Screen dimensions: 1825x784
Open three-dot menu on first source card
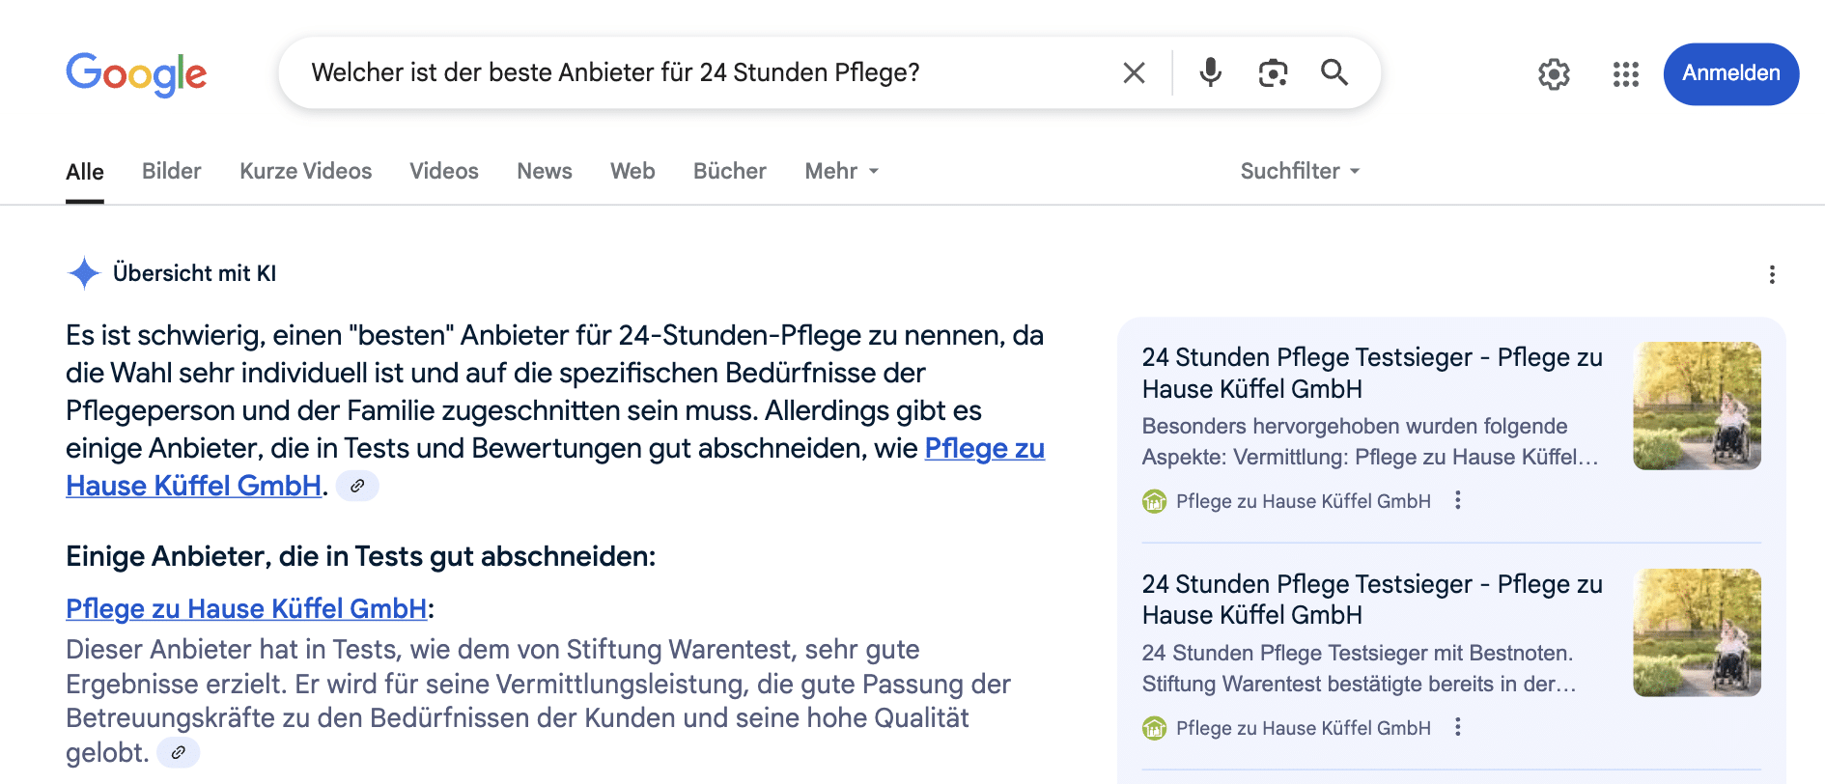point(1458,500)
